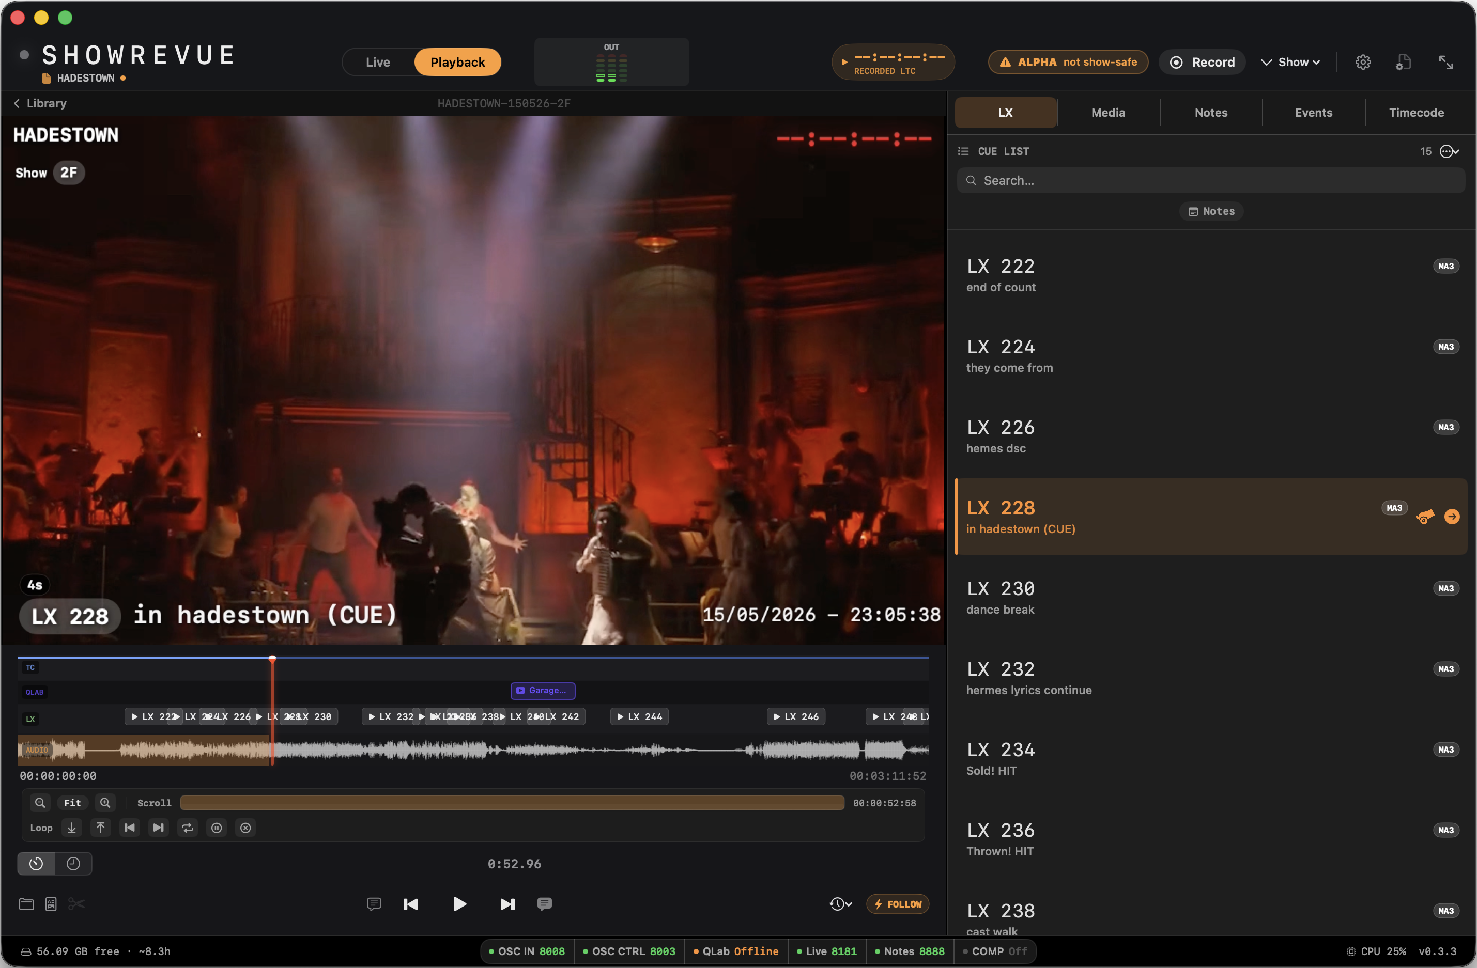Toggle loop repeat icon in Loop row
Image resolution: width=1477 pixels, height=968 pixels.
coord(188,828)
